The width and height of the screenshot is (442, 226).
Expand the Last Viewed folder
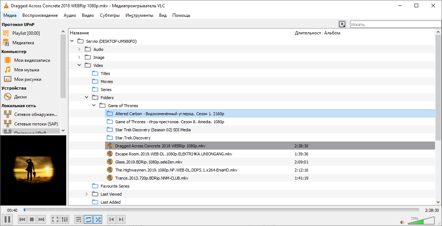point(87,194)
